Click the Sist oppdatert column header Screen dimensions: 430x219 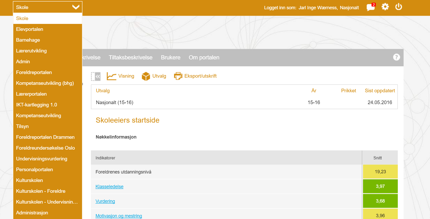point(380,90)
